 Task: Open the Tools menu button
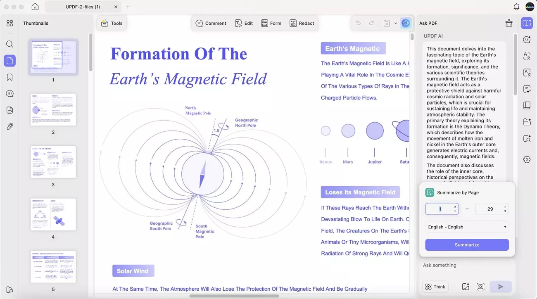(x=112, y=23)
